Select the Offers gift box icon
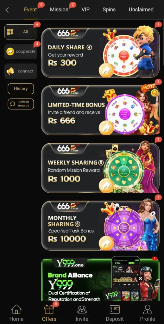Screen dimensions: 164x324 [x=49, y=309]
